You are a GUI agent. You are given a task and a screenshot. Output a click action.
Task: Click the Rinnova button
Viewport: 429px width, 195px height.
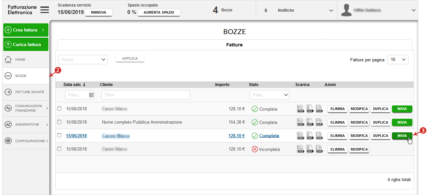[x=98, y=13]
